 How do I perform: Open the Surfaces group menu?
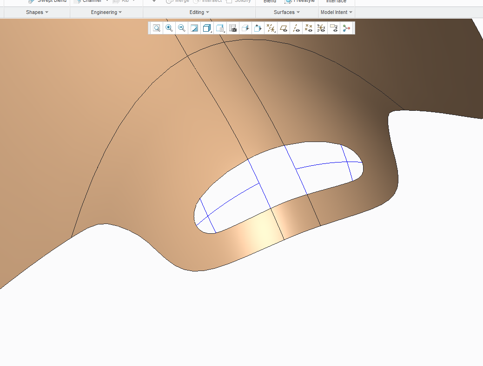point(287,13)
